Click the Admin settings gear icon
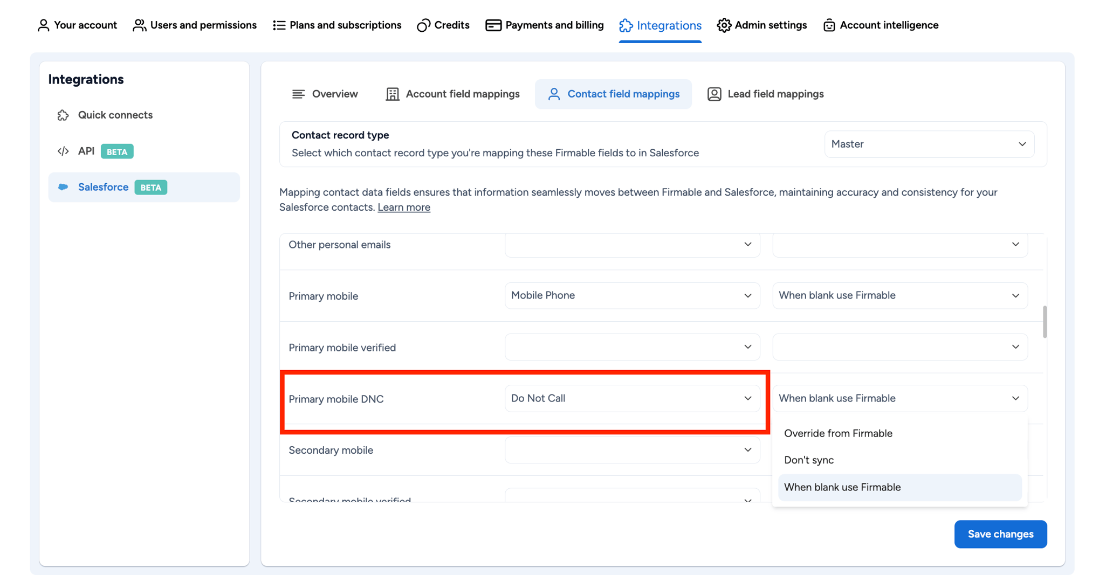 coord(724,25)
